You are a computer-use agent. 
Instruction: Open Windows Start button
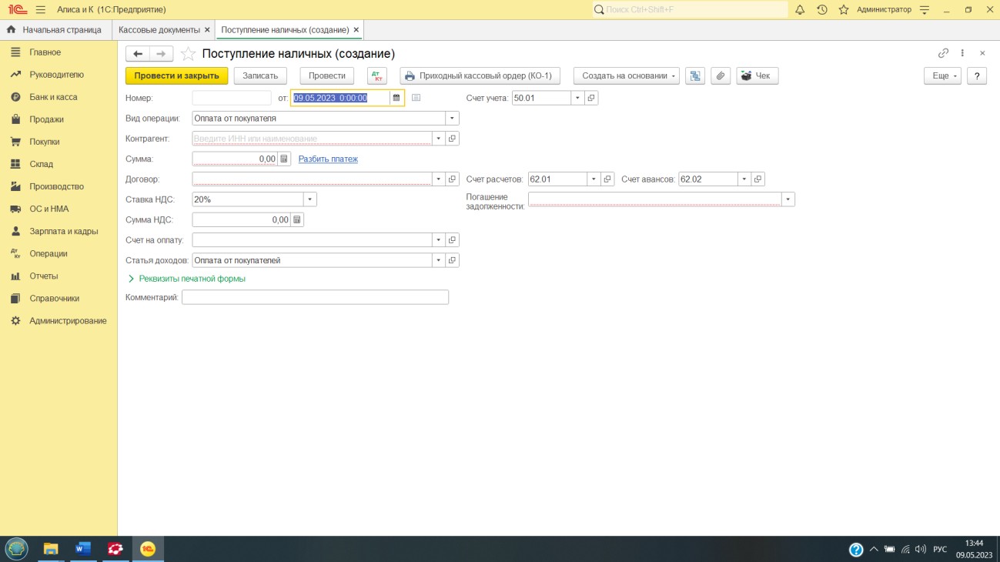tap(17, 549)
